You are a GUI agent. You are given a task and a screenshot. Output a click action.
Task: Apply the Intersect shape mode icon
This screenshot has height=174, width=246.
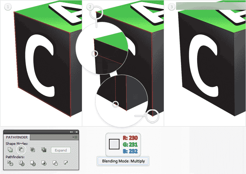(x=32, y=150)
